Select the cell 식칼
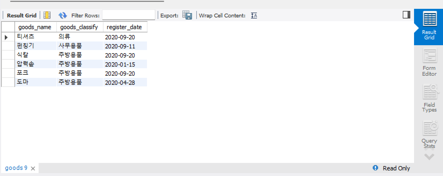This screenshot has width=443, height=176. click(35, 55)
